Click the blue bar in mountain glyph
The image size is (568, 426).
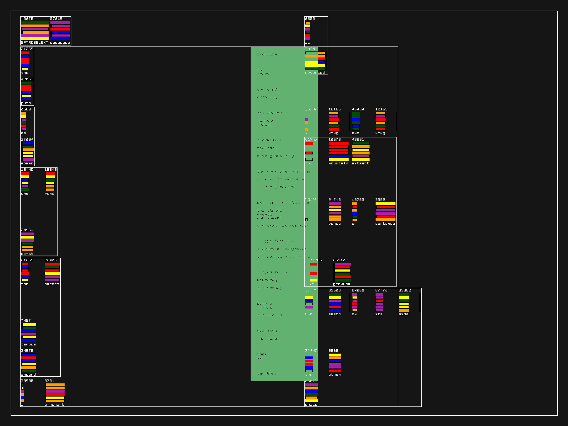(x=338, y=156)
